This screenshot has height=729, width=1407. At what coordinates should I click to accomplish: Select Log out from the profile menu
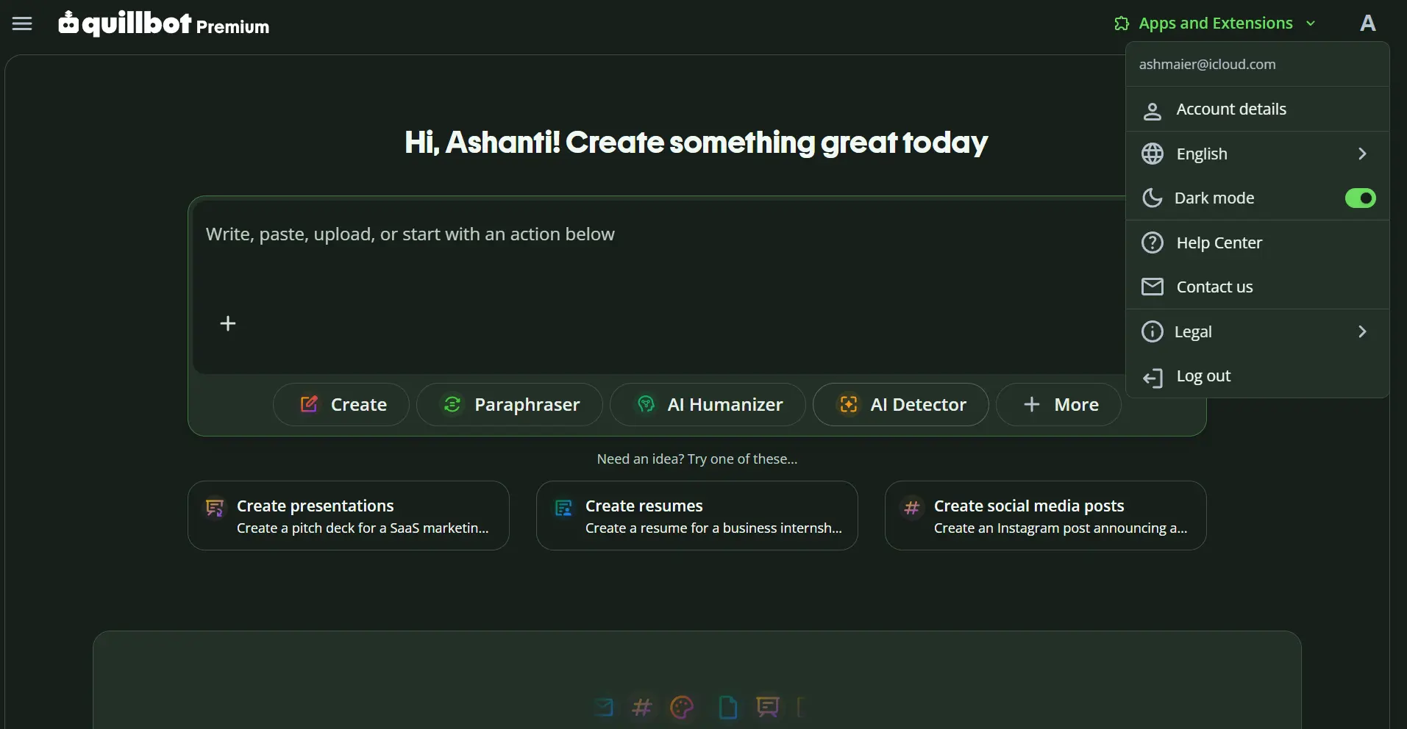[x=1258, y=376]
